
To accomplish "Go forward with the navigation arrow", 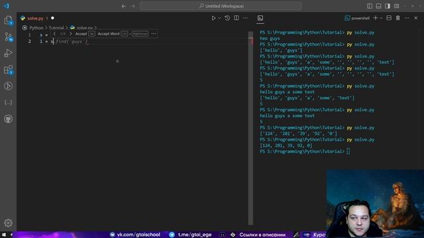I will 132,6.
